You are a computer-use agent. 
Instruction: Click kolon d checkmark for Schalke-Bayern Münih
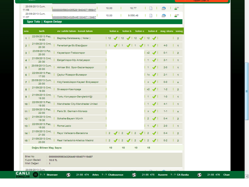[x=154, y=119]
